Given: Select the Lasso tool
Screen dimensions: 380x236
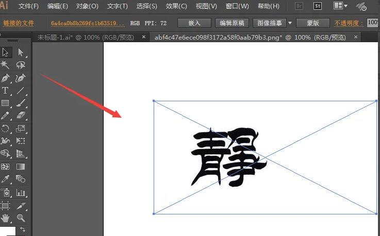Looking at the screenshot, I should (21, 64).
